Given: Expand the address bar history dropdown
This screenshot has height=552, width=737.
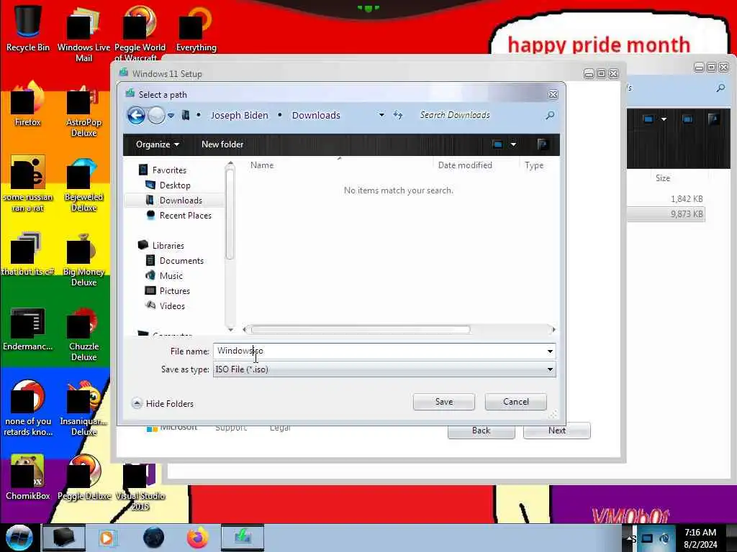Looking at the screenshot, I should pos(381,115).
